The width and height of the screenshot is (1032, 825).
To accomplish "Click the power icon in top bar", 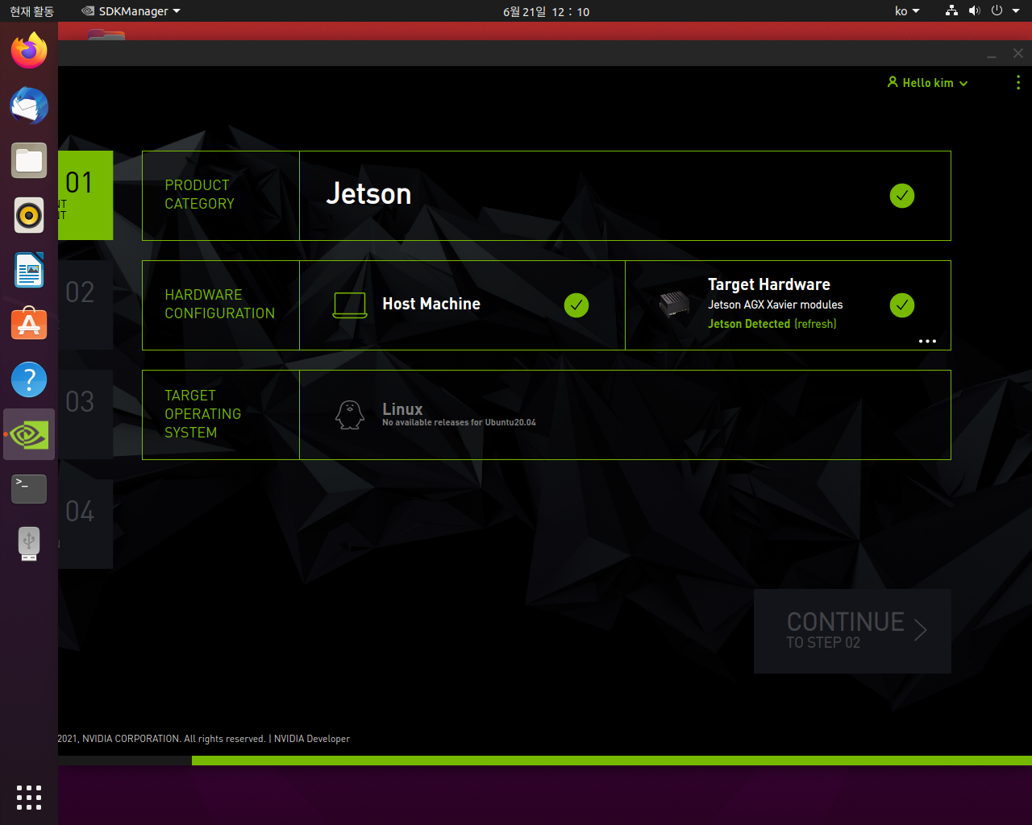I will (997, 11).
